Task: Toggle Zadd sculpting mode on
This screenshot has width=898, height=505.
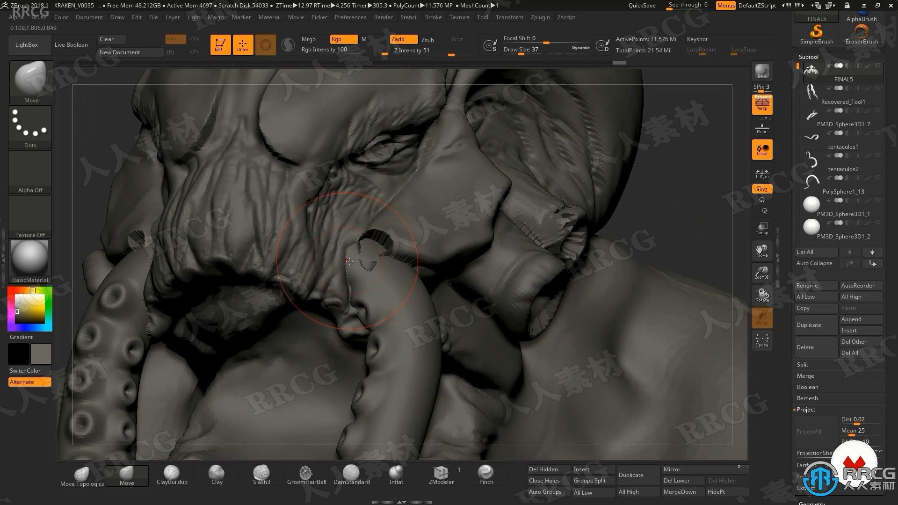Action: pos(398,39)
